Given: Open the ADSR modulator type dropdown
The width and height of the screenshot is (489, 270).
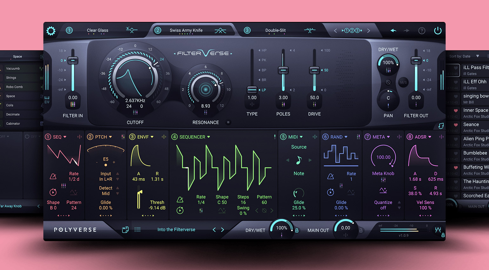Looking at the screenshot, I should click(423, 137).
